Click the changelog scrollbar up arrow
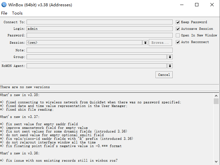Screen dimensions: 220x165 (216, 96)
